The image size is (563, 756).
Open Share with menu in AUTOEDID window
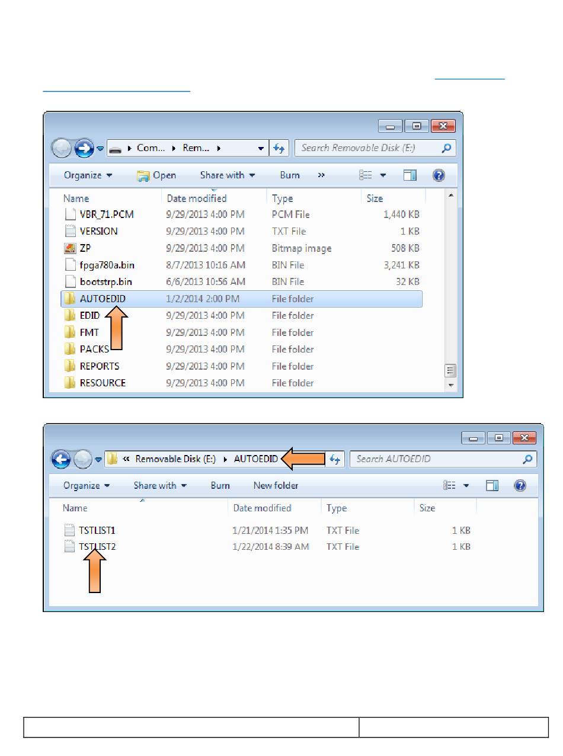(x=160, y=486)
